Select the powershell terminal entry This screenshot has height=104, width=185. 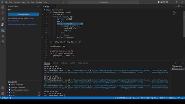click(x=178, y=66)
